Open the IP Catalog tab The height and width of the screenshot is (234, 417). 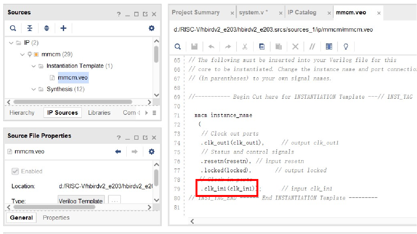(x=302, y=12)
